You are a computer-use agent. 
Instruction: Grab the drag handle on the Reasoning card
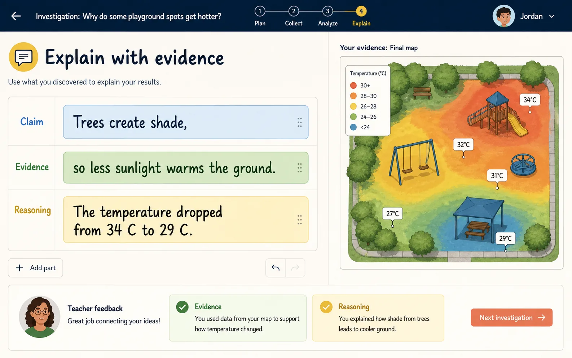[x=299, y=220]
